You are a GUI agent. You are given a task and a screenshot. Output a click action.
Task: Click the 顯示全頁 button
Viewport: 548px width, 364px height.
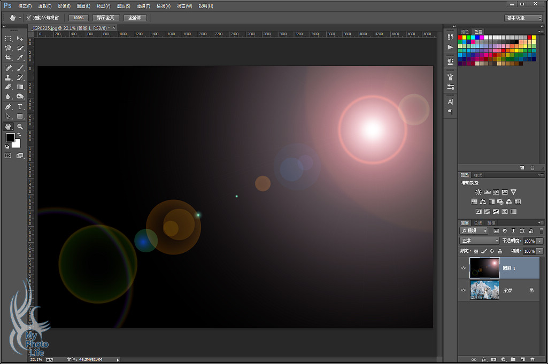[x=105, y=18]
